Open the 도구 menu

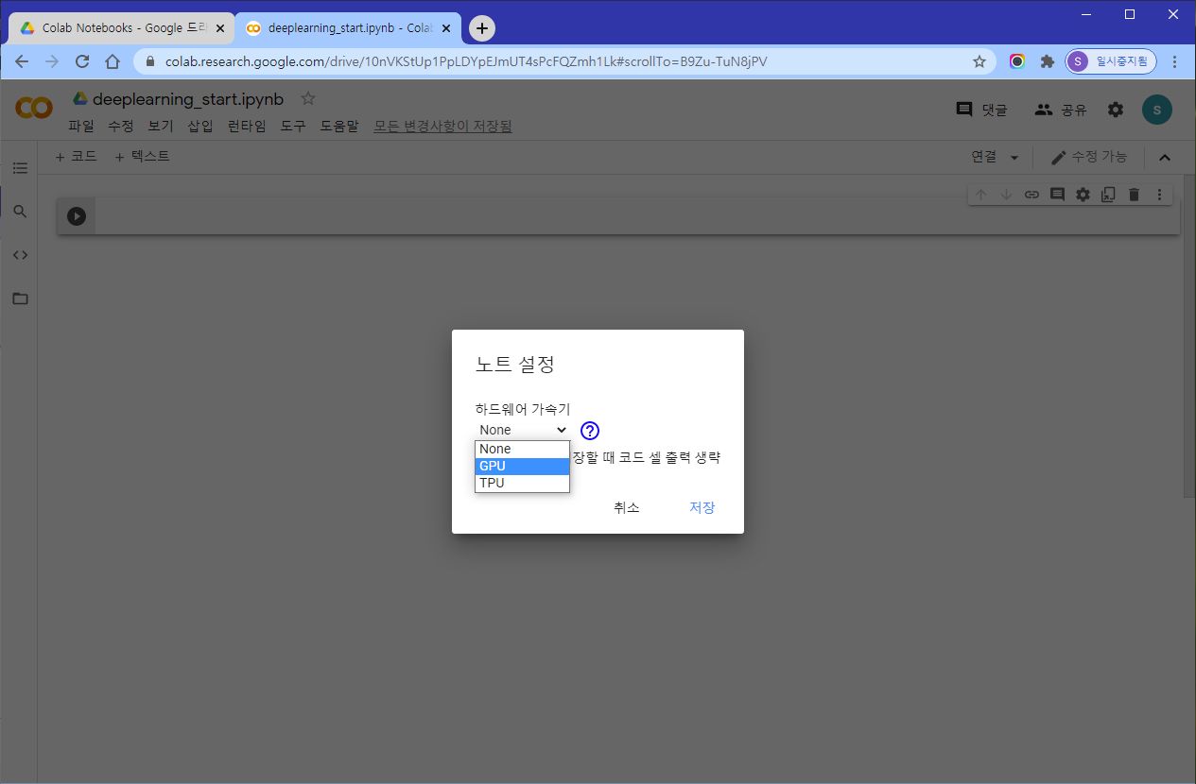[293, 126]
